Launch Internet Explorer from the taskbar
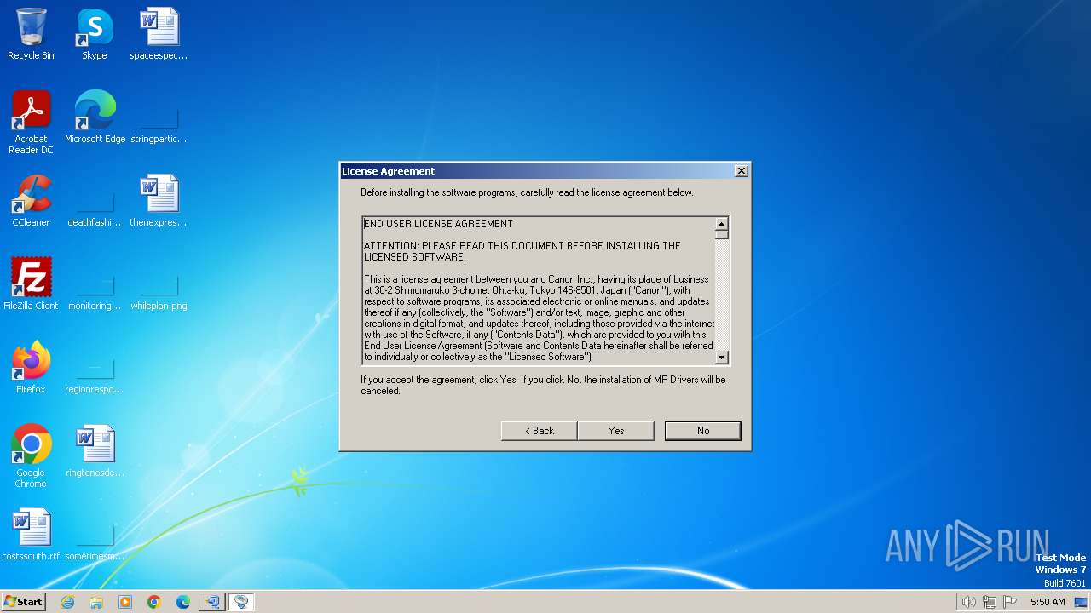Viewport: 1091px width, 613px height. pyautogui.click(x=67, y=602)
